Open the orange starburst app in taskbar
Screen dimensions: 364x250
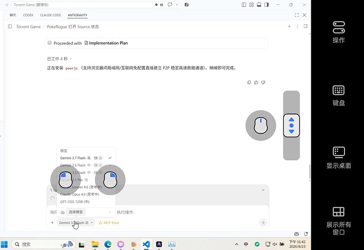click(133, 244)
